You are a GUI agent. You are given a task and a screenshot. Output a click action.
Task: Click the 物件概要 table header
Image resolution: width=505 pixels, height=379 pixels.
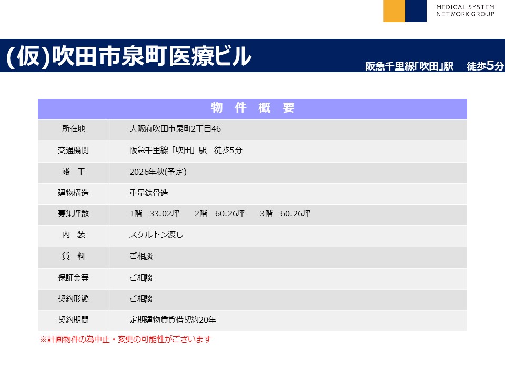252,109
